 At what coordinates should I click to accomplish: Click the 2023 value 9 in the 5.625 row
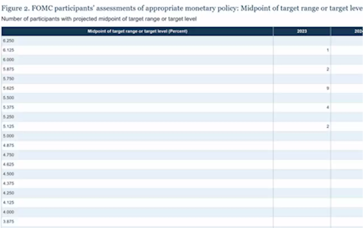point(328,88)
